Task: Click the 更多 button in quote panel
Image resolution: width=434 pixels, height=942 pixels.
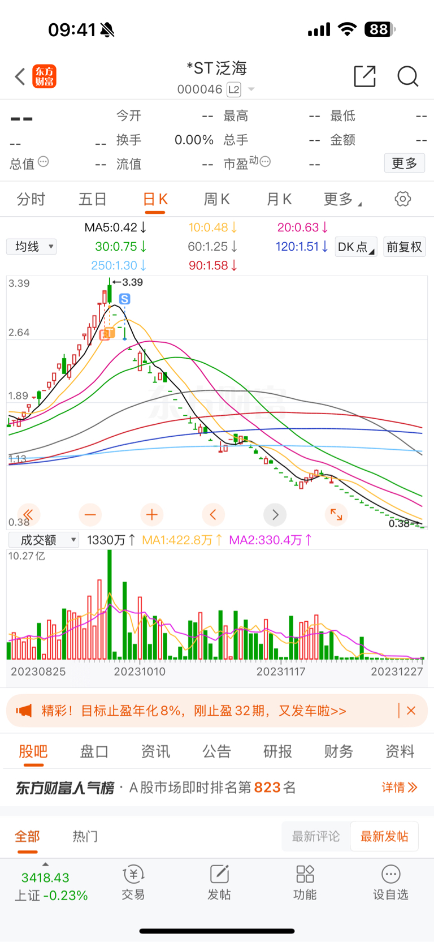Action: 405,164
